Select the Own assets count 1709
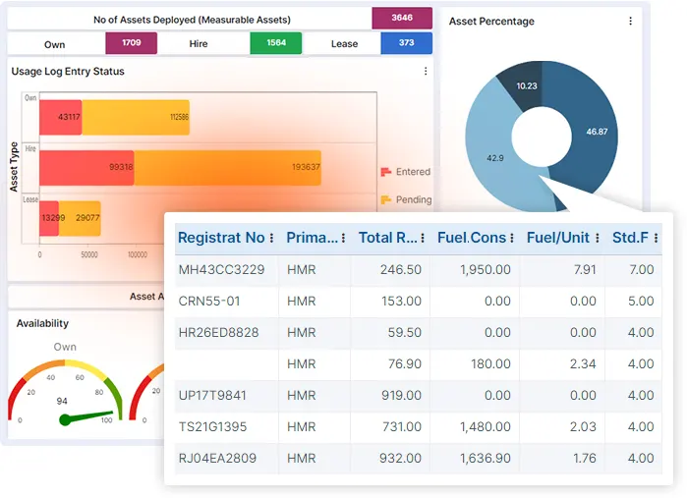This screenshot has width=687, height=498. 131,43
